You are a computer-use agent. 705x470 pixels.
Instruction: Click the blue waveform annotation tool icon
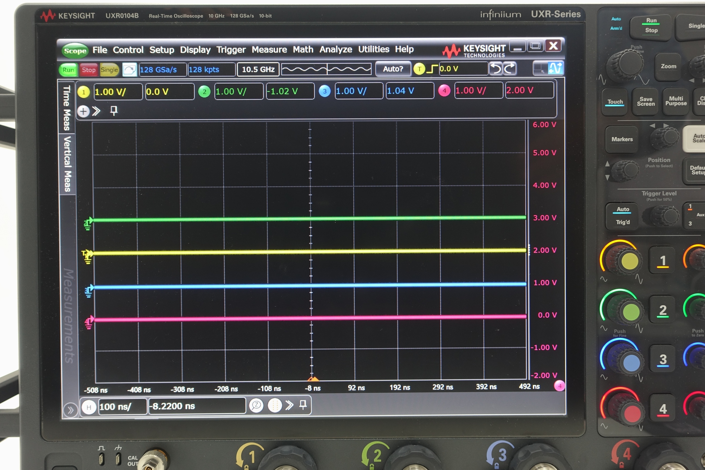coord(555,68)
